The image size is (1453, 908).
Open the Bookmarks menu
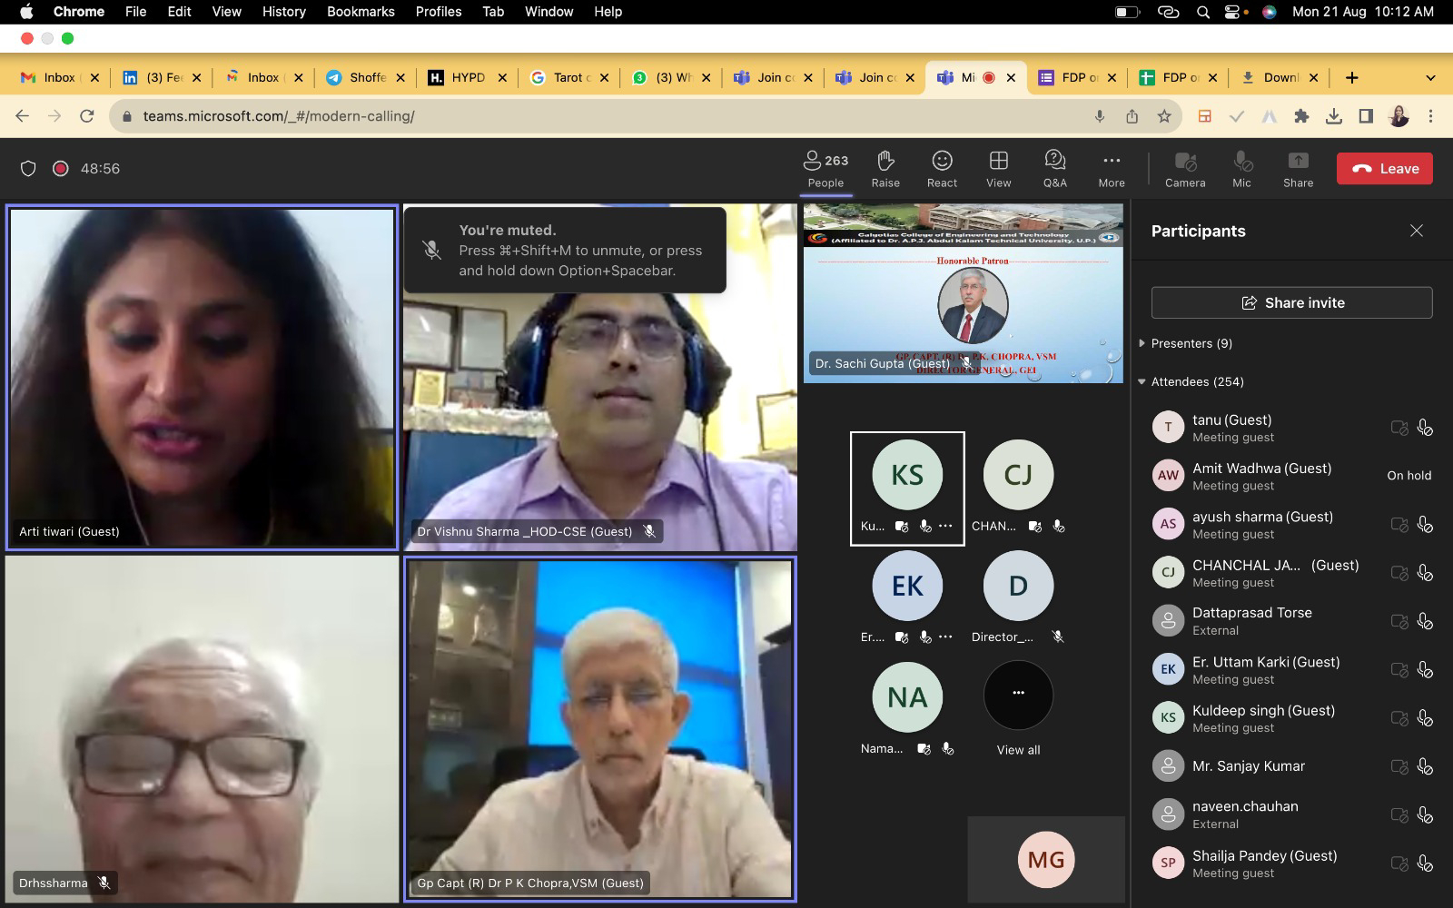pos(361,12)
